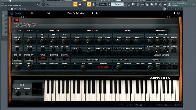
Task: Open the Arturia main menu logo
Action: coord(12,13)
